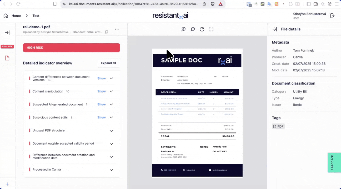Expand Unusual PDF structure indicator

point(111,131)
